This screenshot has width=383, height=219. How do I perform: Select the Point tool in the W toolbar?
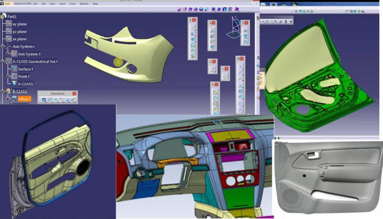point(240,67)
